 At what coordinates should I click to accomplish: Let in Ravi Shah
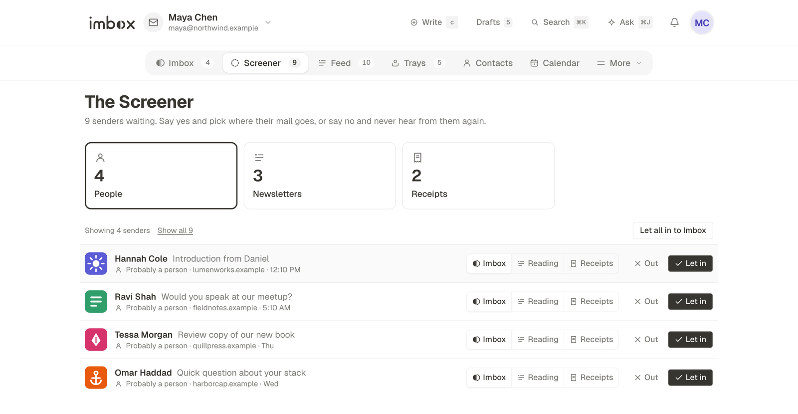click(690, 301)
